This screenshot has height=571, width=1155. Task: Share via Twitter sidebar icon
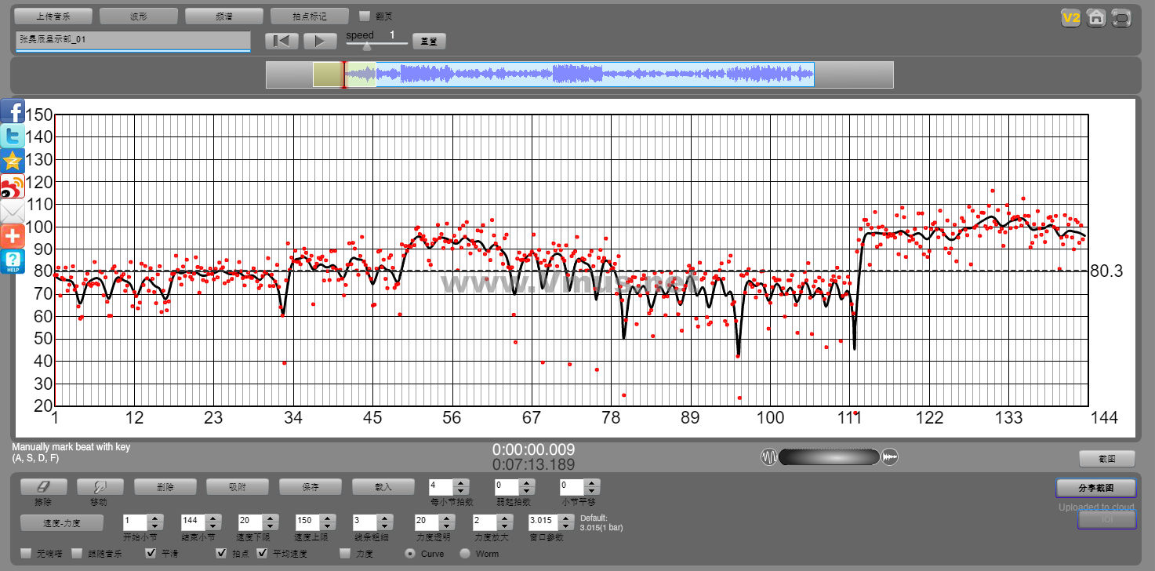[x=13, y=136]
